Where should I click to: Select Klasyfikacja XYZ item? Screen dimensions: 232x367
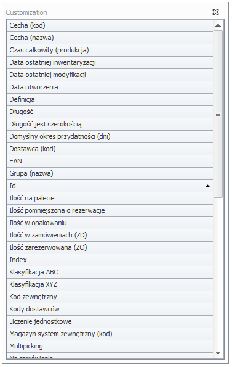pos(110,284)
